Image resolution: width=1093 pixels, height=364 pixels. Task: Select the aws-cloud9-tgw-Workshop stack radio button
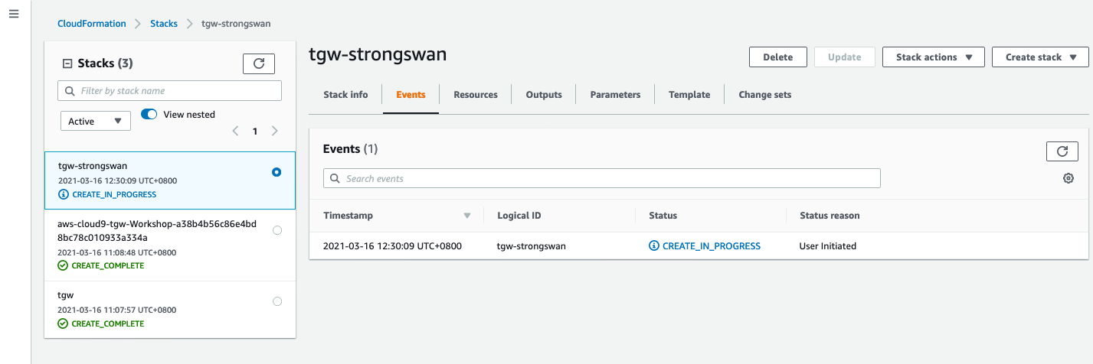pos(277,230)
